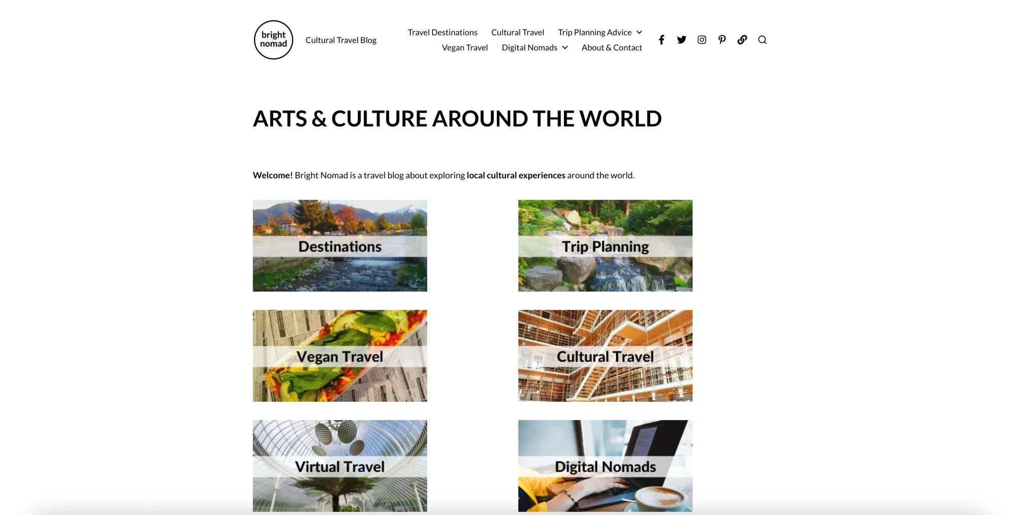Open the Pinterest icon
Screen dimensions: 1016x515
722,40
